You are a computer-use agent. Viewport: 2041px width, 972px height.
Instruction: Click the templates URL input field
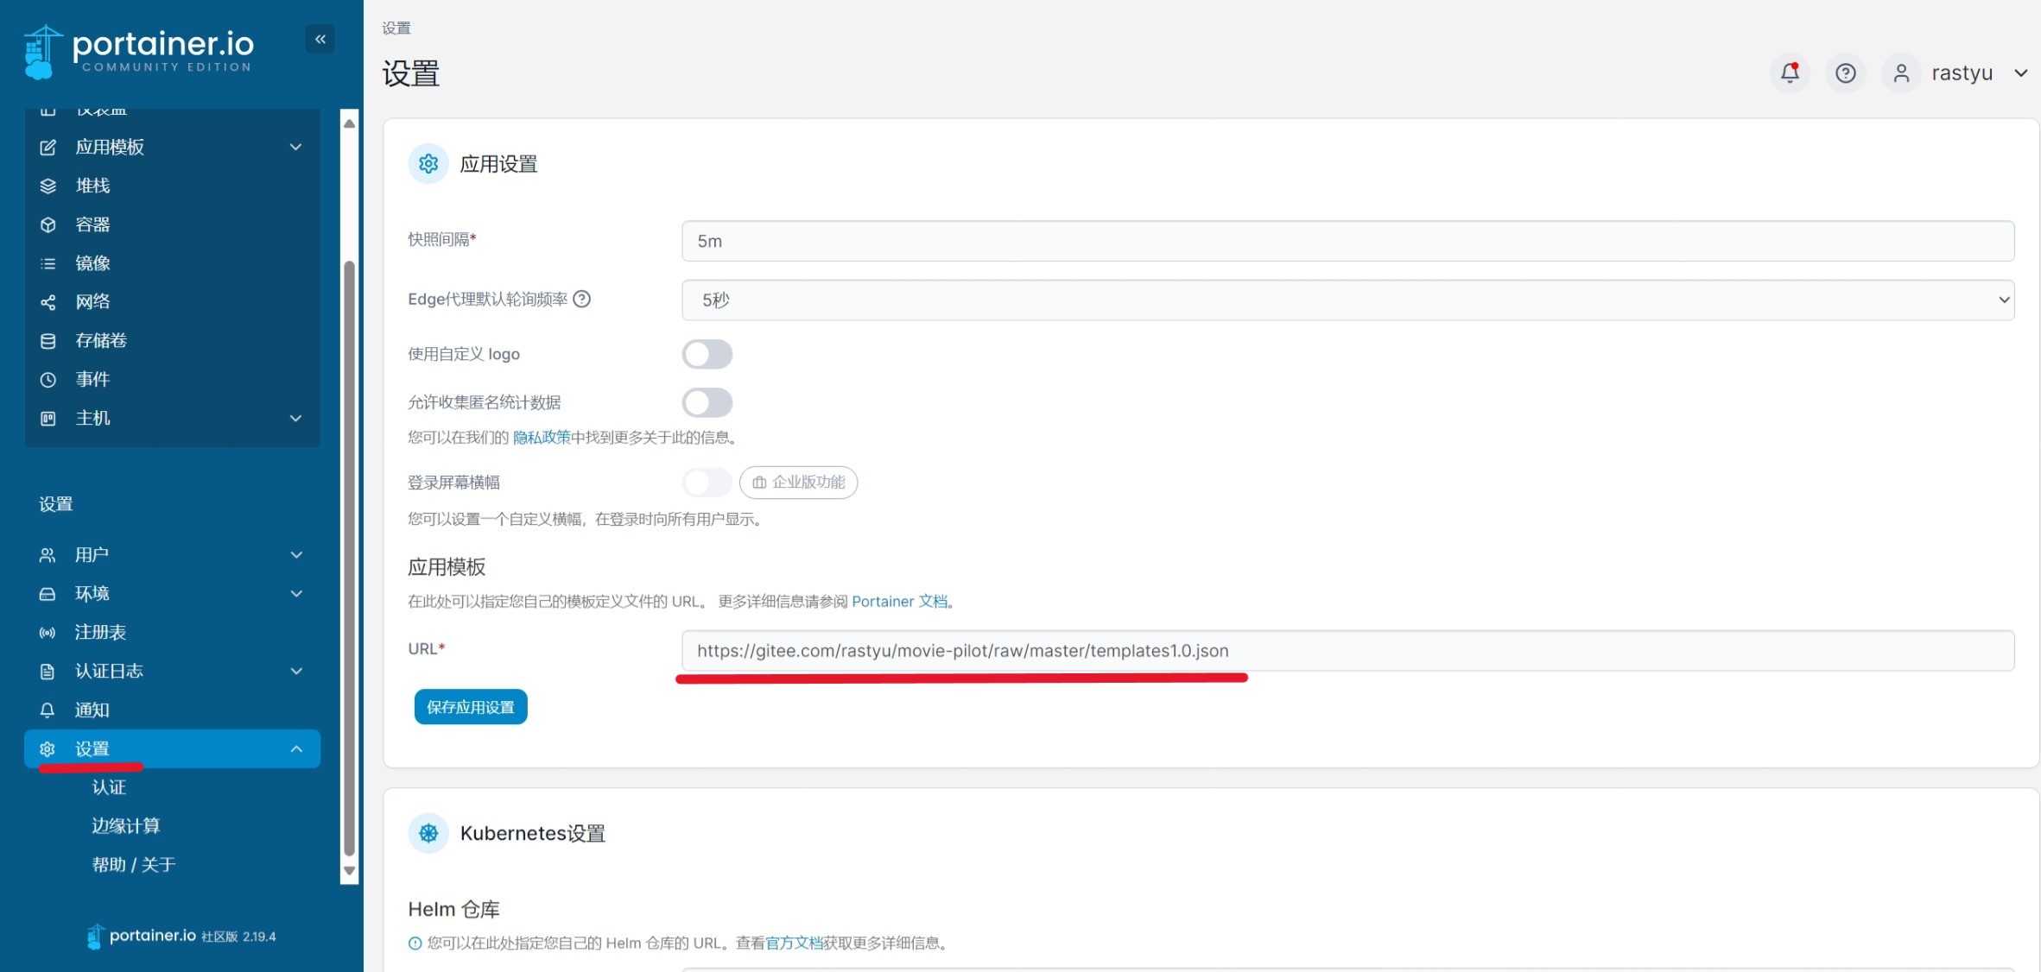(1347, 651)
